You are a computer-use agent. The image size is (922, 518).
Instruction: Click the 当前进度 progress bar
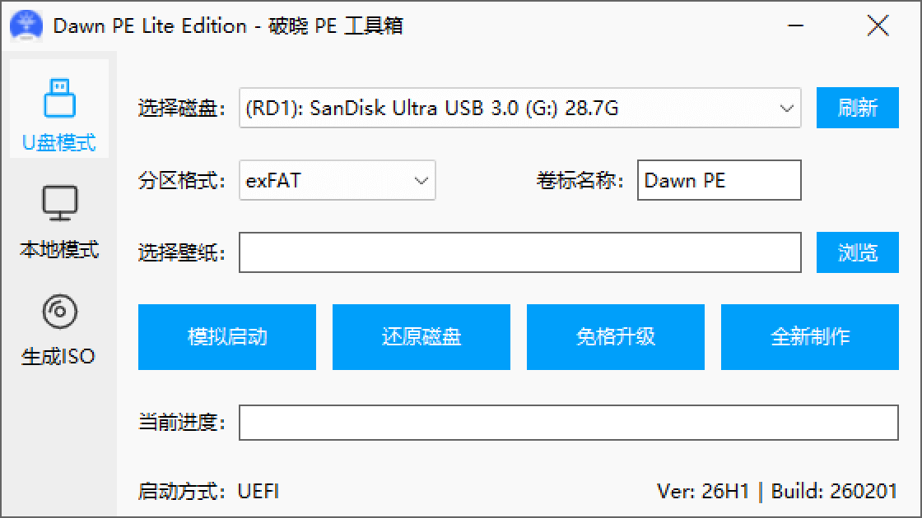(568, 423)
